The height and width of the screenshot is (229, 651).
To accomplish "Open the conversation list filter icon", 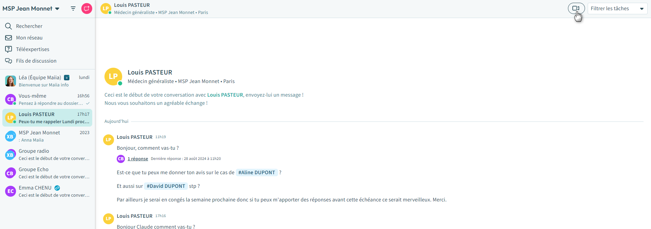I will [x=73, y=9].
